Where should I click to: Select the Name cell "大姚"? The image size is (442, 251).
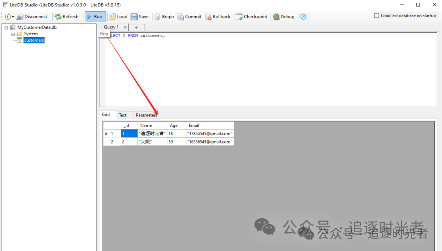tap(152, 142)
